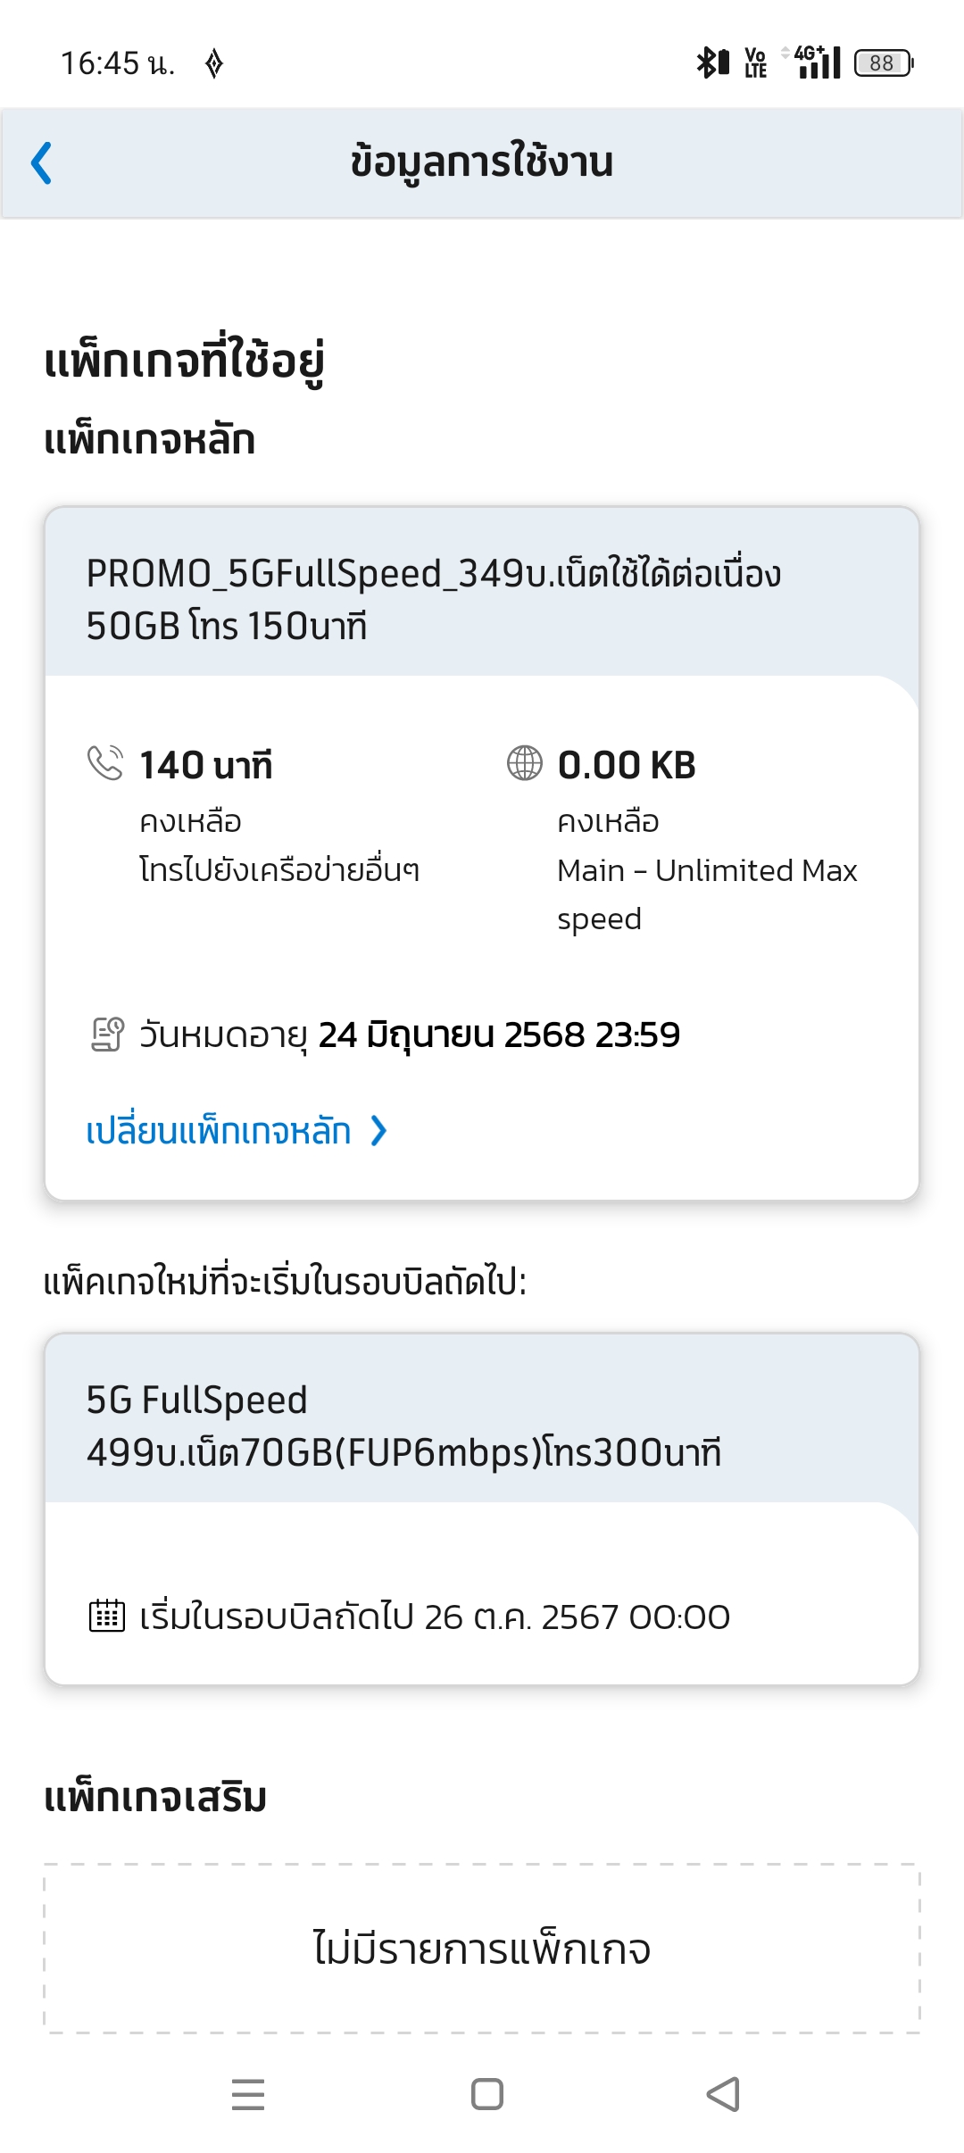Image resolution: width=964 pixels, height=2153 pixels.
Task: Tap the 0.00 KB remaining data text
Action: tap(627, 765)
